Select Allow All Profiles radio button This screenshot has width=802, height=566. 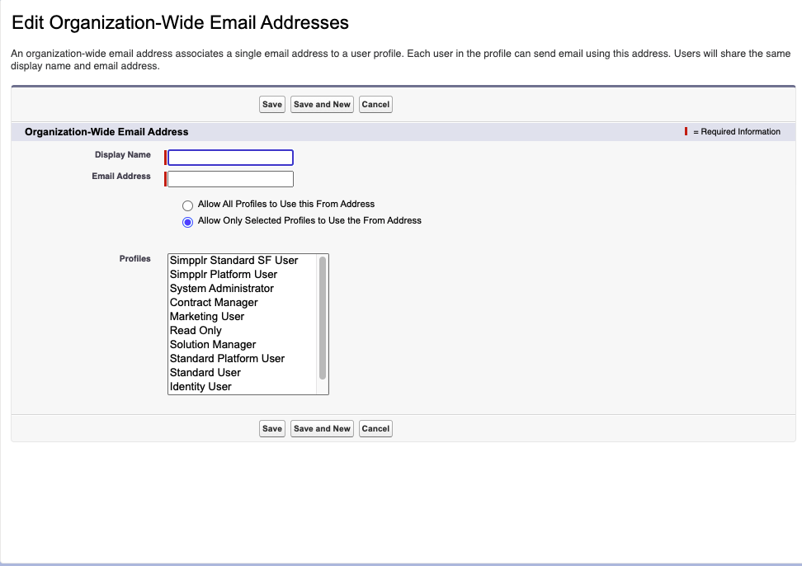188,205
